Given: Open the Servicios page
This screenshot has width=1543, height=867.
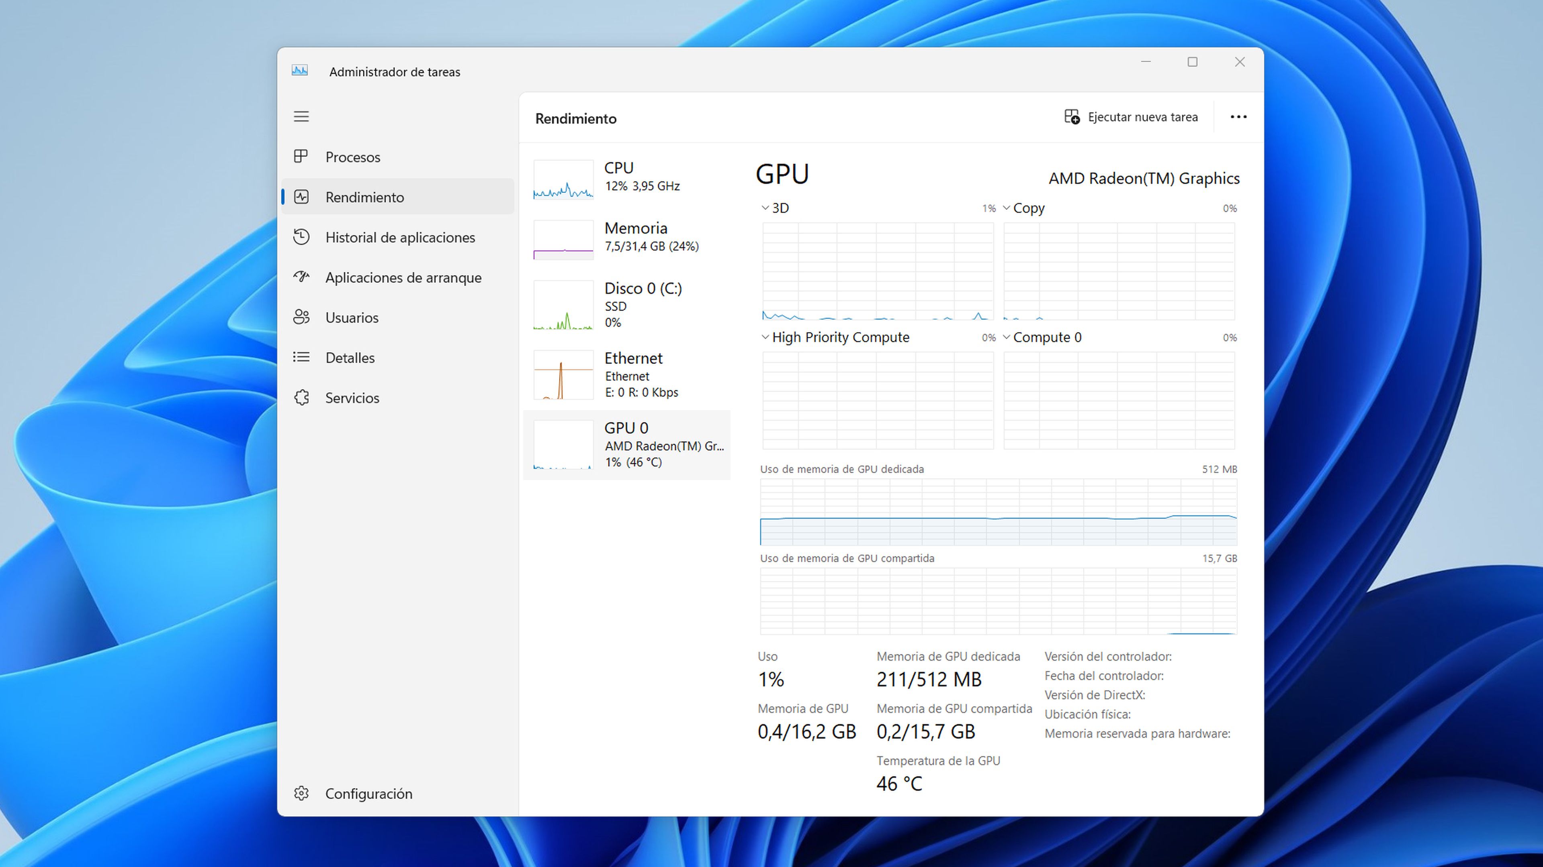Looking at the screenshot, I should 398,397.
